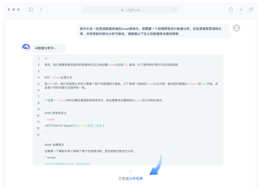This screenshot has width=261, height=188.
Task: Click the ellipsis above 已生成
Action: (131, 171)
